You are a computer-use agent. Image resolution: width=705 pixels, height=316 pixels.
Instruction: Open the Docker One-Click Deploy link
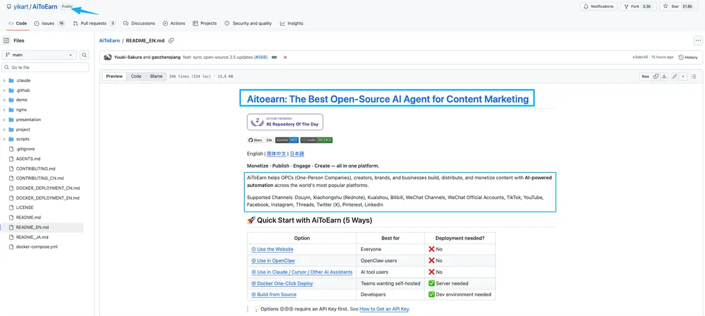(282, 283)
